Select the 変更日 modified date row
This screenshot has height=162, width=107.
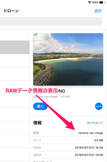[68, 155]
